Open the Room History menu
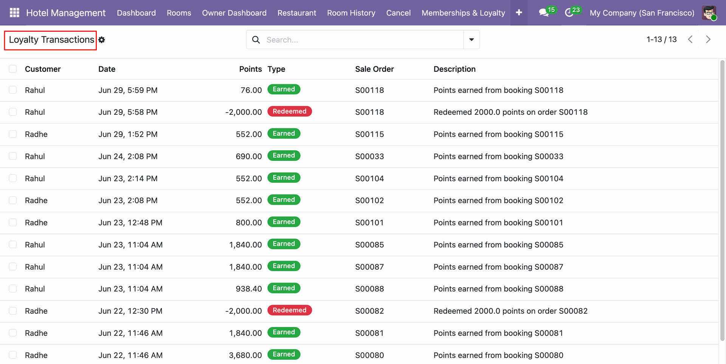The image size is (726, 364). click(x=351, y=13)
